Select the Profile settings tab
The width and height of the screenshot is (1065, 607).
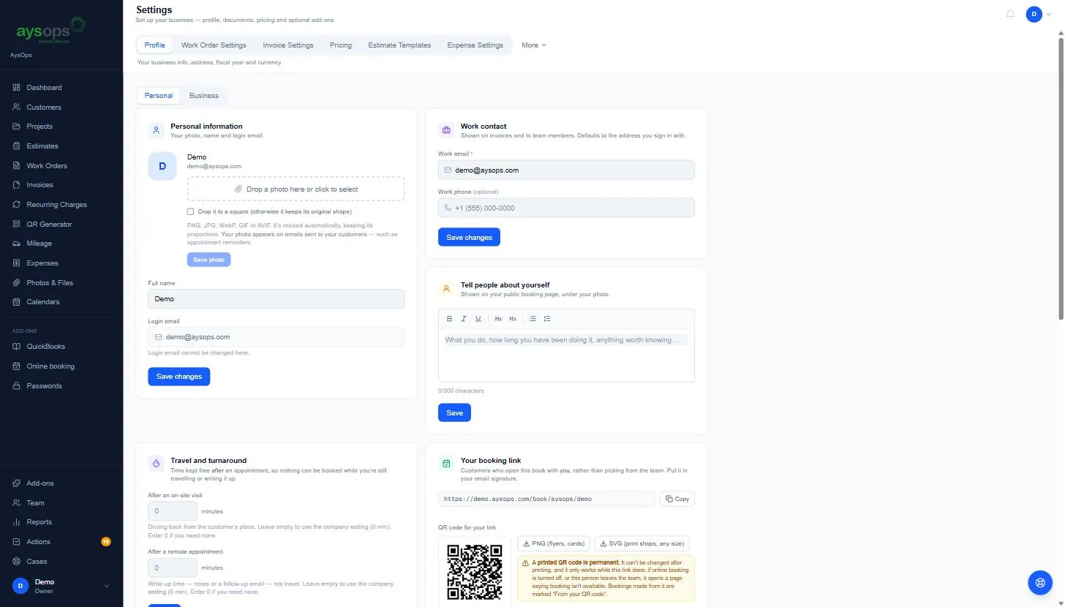[154, 45]
